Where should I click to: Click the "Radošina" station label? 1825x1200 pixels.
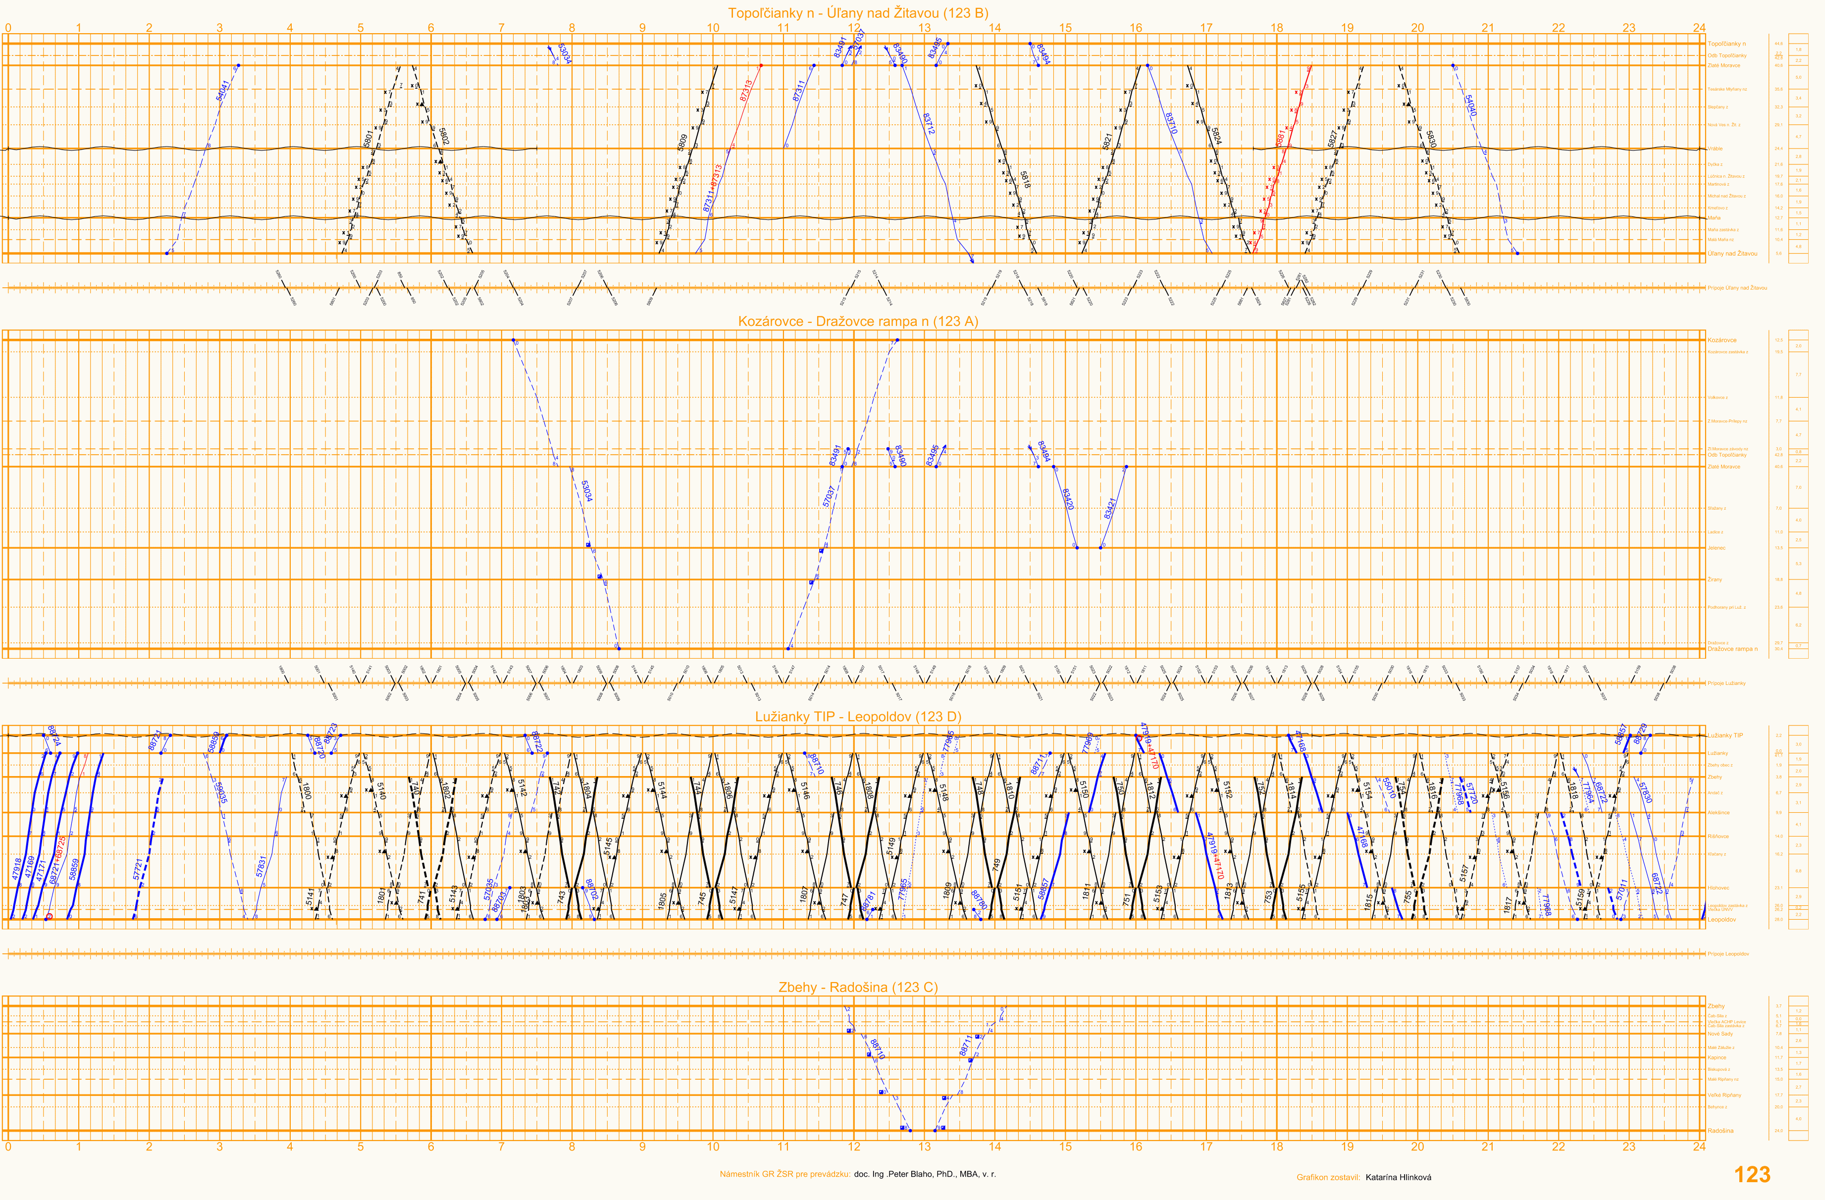[1720, 1131]
